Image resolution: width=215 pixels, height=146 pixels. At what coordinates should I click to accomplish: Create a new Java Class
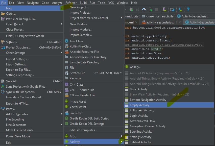pos(94,41)
